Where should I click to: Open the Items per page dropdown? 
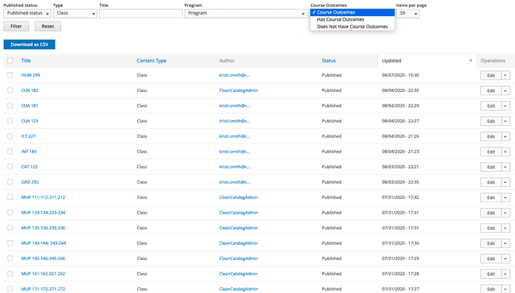[407, 13]
